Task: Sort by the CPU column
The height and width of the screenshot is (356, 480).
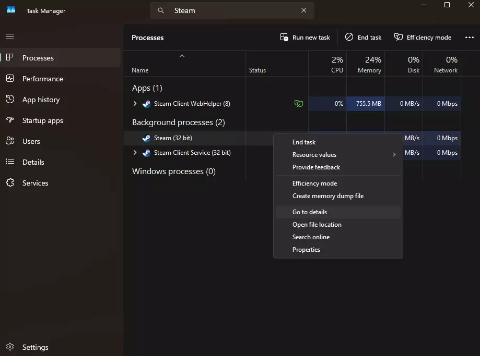Action: 327,64
